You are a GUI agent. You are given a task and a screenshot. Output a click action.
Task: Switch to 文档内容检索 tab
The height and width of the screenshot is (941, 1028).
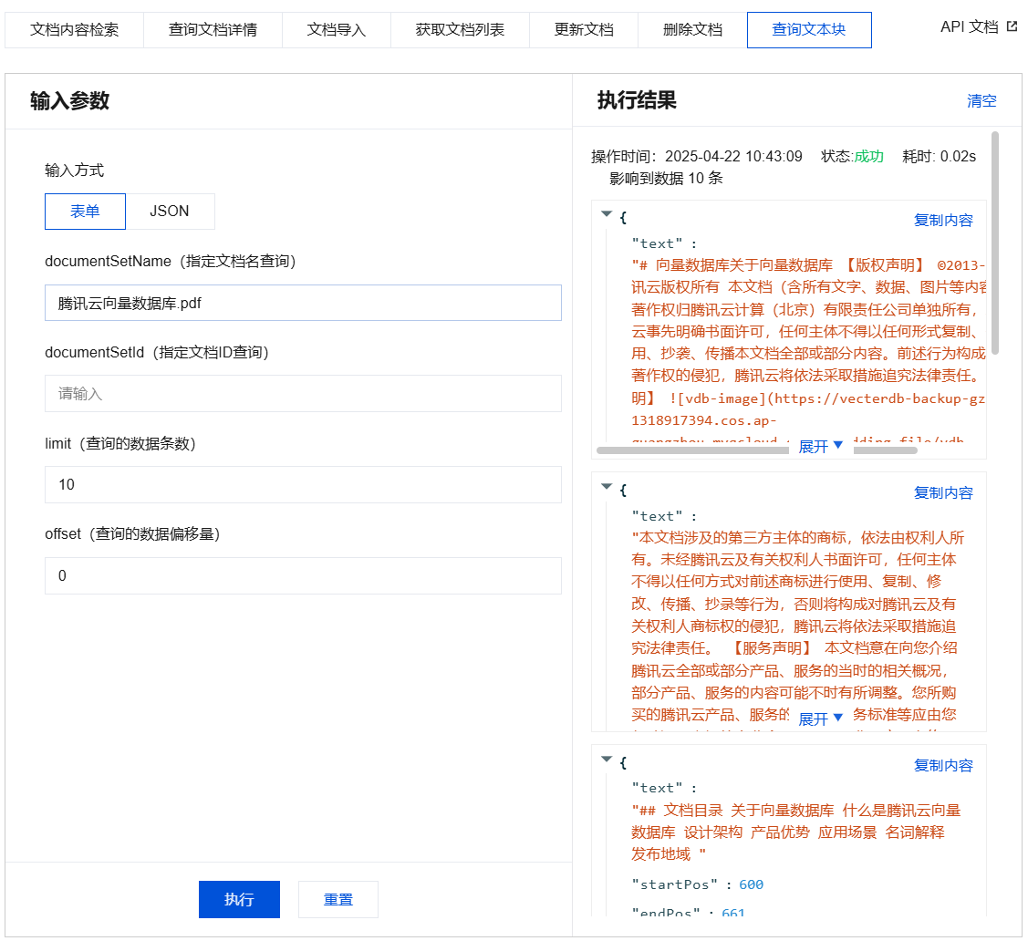click(74, 30)
